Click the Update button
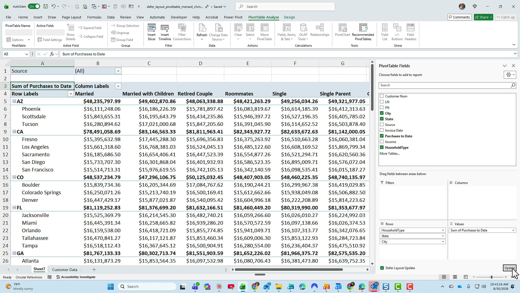 tap(509, 268)
